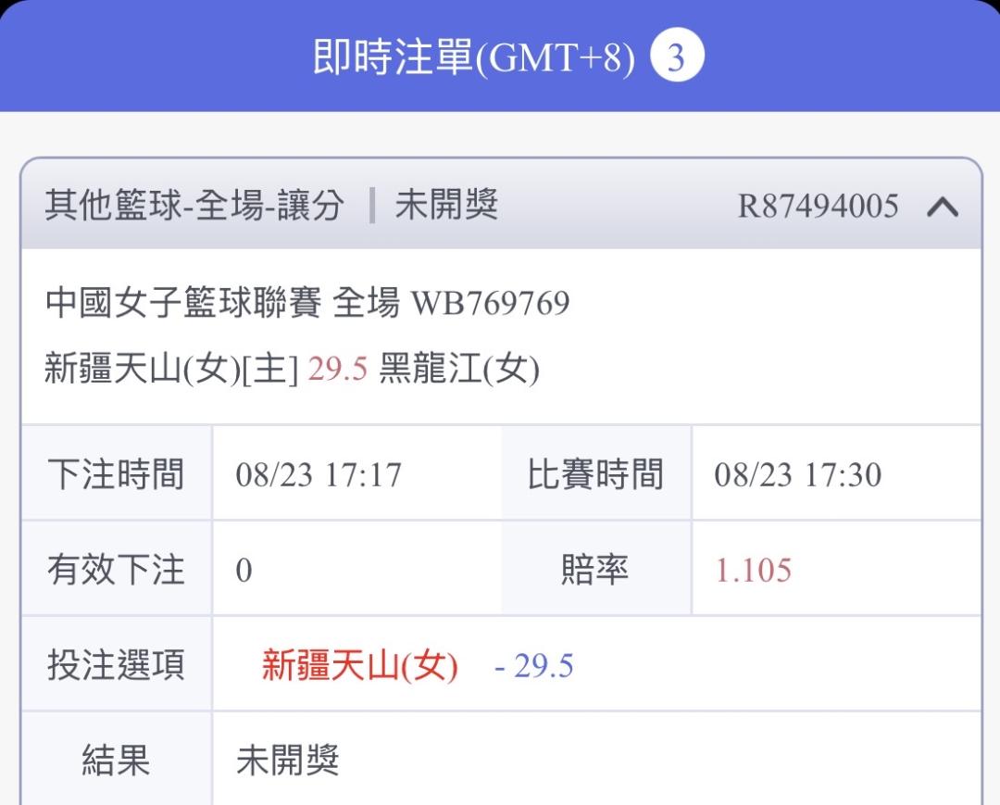This screenshot has width=1000, height=805.
Task: Tap bet ID R87494005
Action: click(819, 206)
